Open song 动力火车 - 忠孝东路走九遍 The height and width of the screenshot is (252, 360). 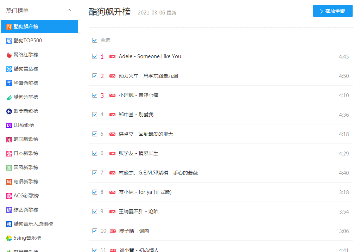pyautogui.click(x=148, y=76)
